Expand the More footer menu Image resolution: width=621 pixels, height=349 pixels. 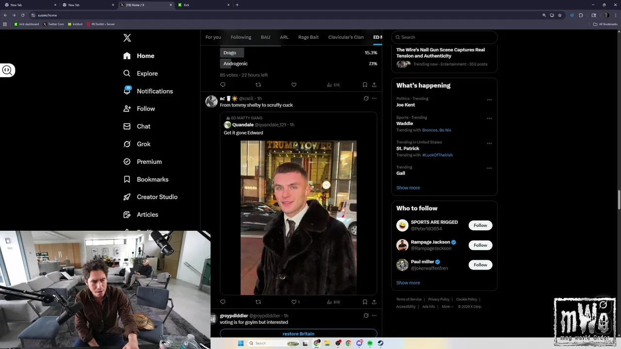447,306
